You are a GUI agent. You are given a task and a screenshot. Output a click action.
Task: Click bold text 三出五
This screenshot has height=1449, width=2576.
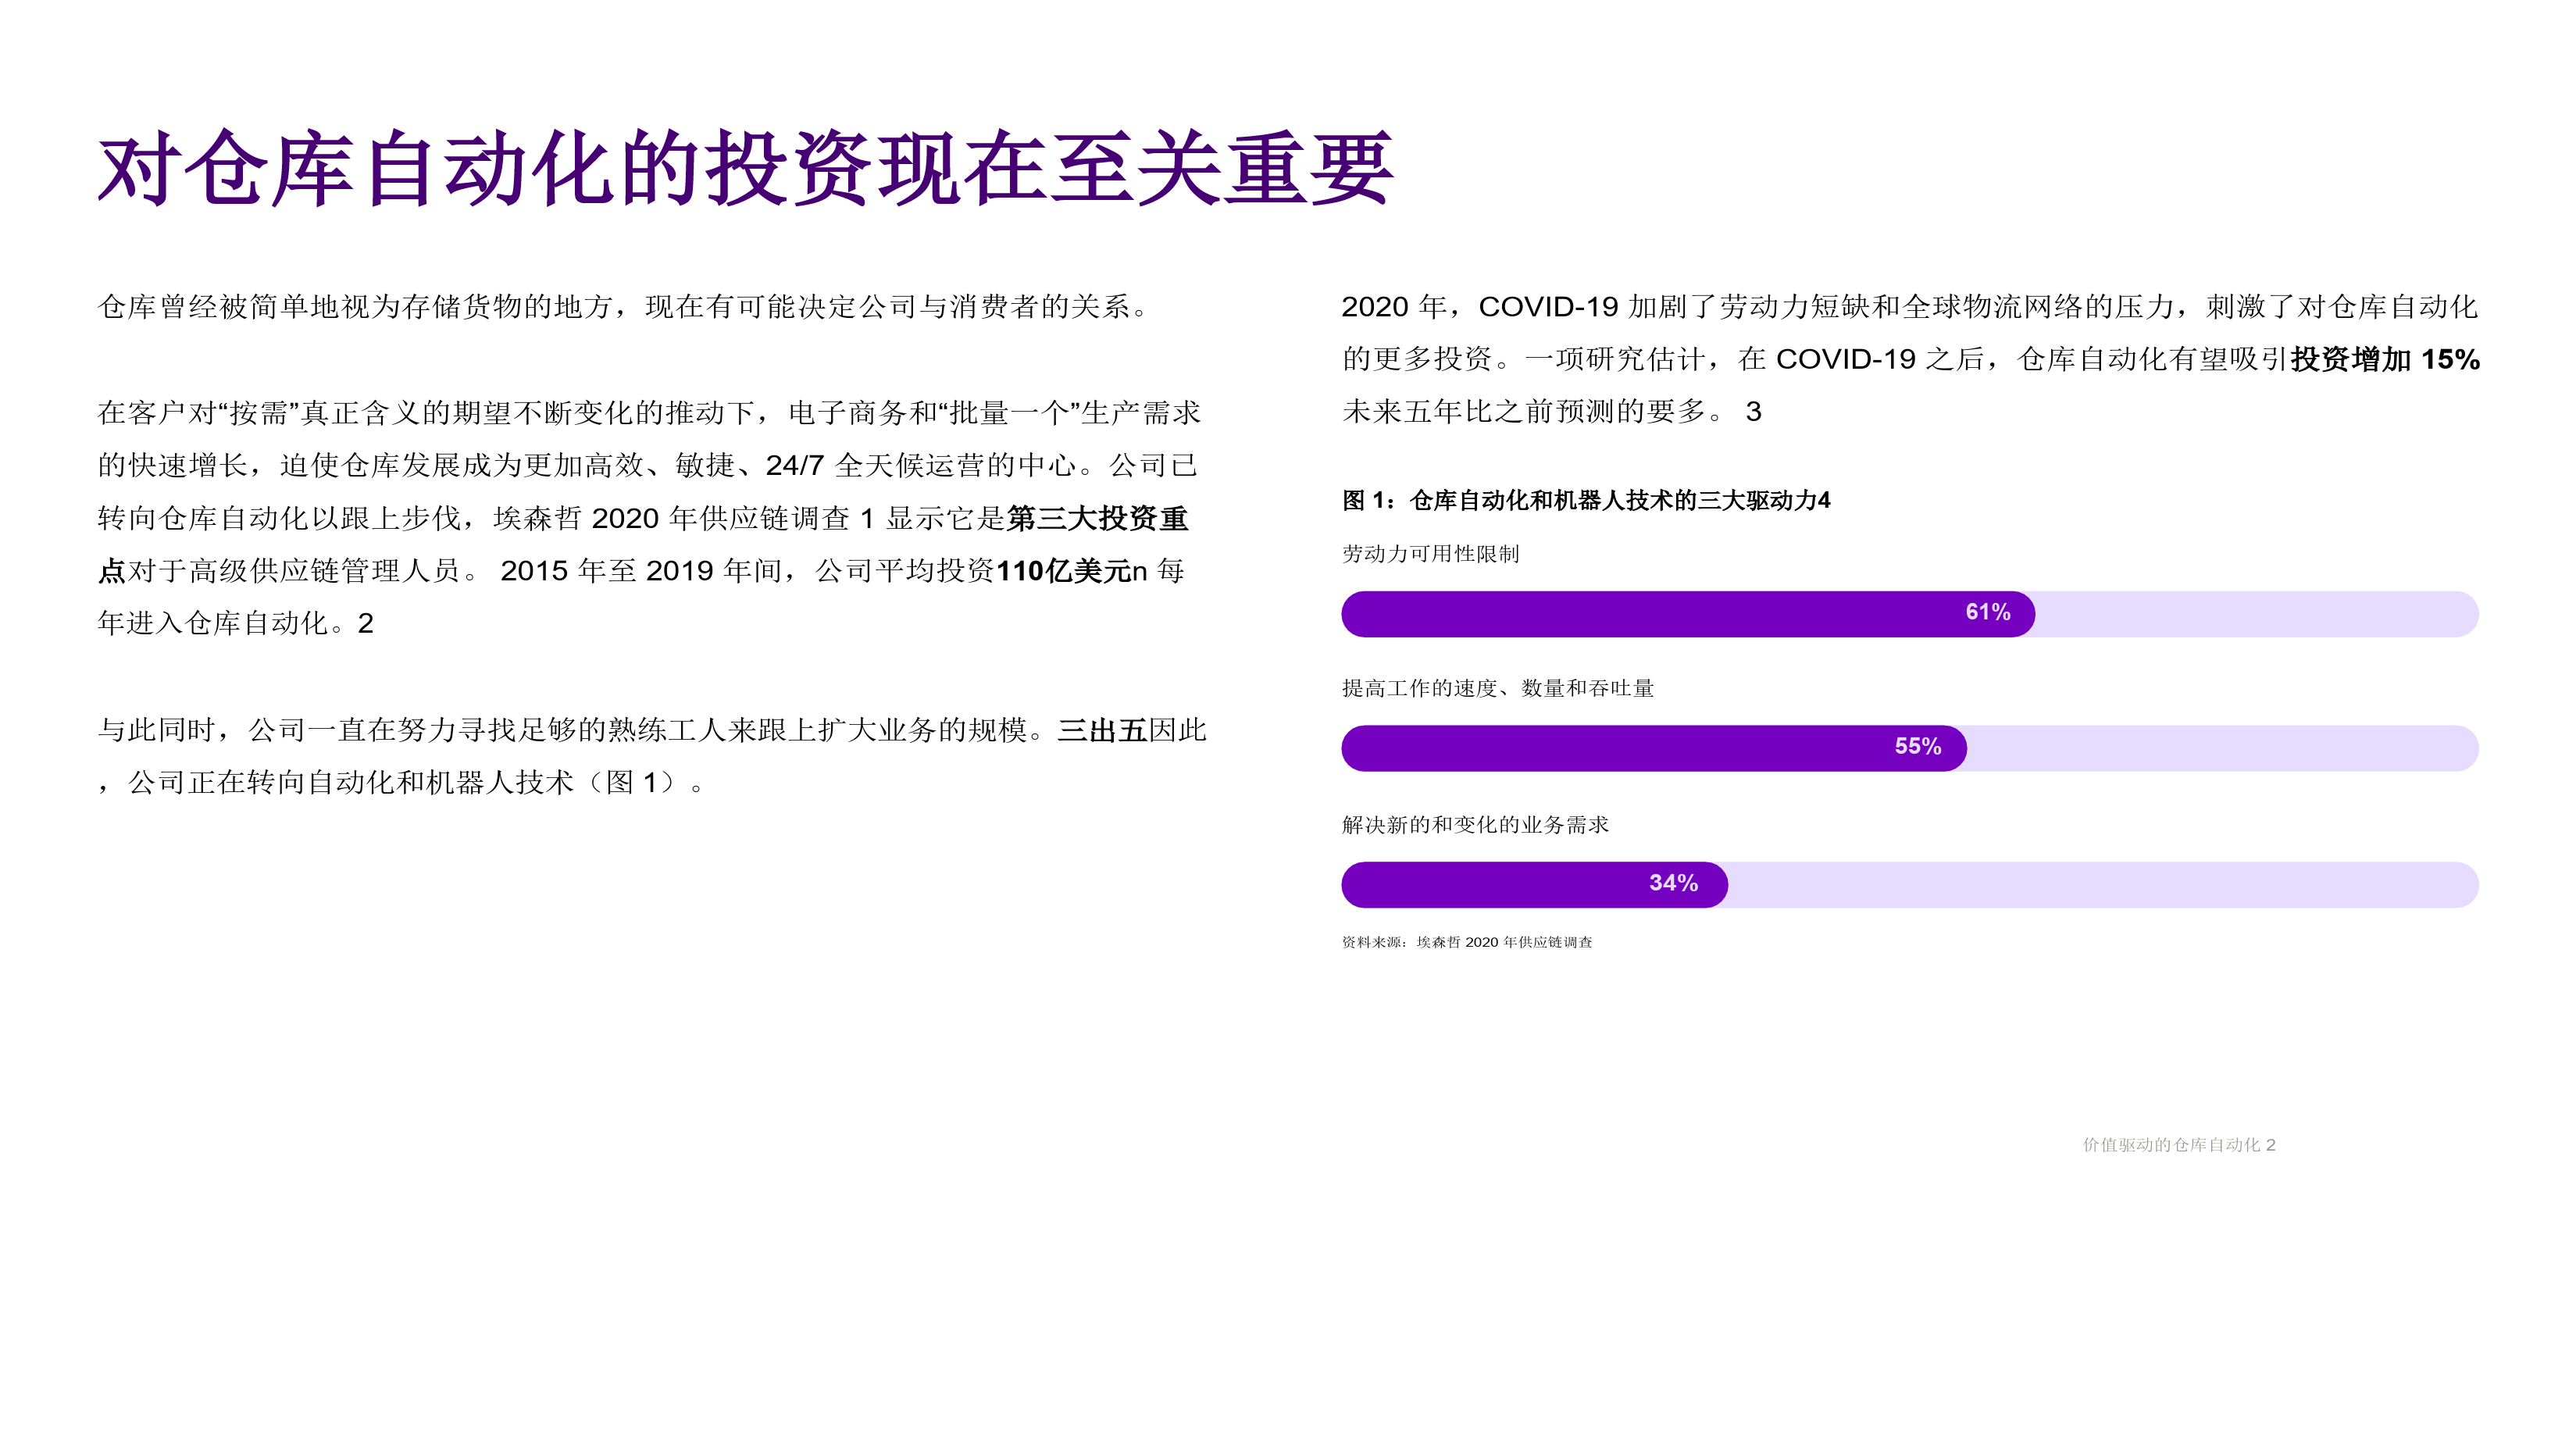pos(1102,730)
